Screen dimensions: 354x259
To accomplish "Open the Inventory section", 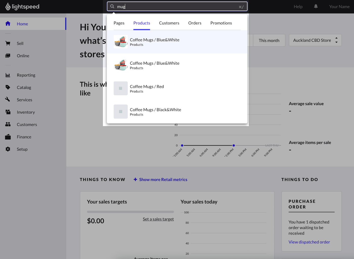I will [x=26, y=112].
